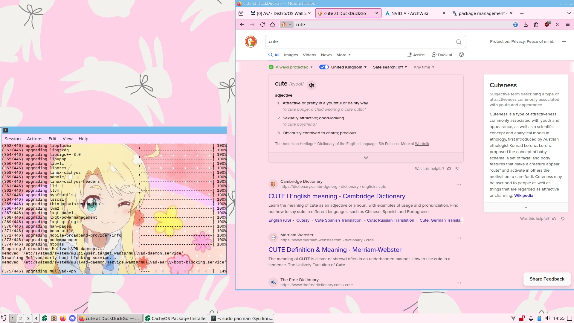574x323 pixels.
Task: Open a new Firefox tab
Action: pos(522,13)
